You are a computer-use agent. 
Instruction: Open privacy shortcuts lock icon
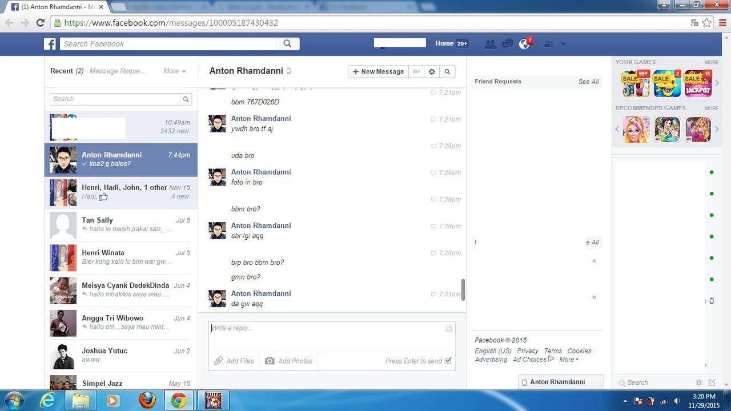tap(549, 44)
